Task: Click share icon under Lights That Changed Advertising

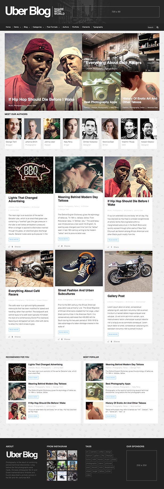Action: [x=9, y=247]
